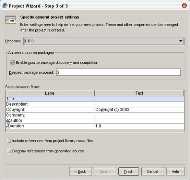Click the JBuilder icon in title bar
The height and width of the screenshot is (180, 190).
pyautogui.click(x=5, y=6)
